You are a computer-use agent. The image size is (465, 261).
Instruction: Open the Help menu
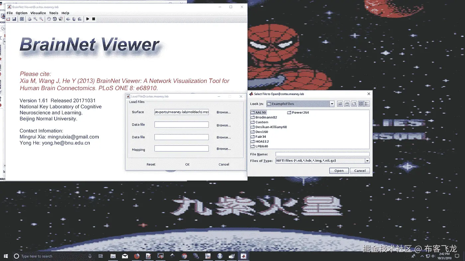65,13
